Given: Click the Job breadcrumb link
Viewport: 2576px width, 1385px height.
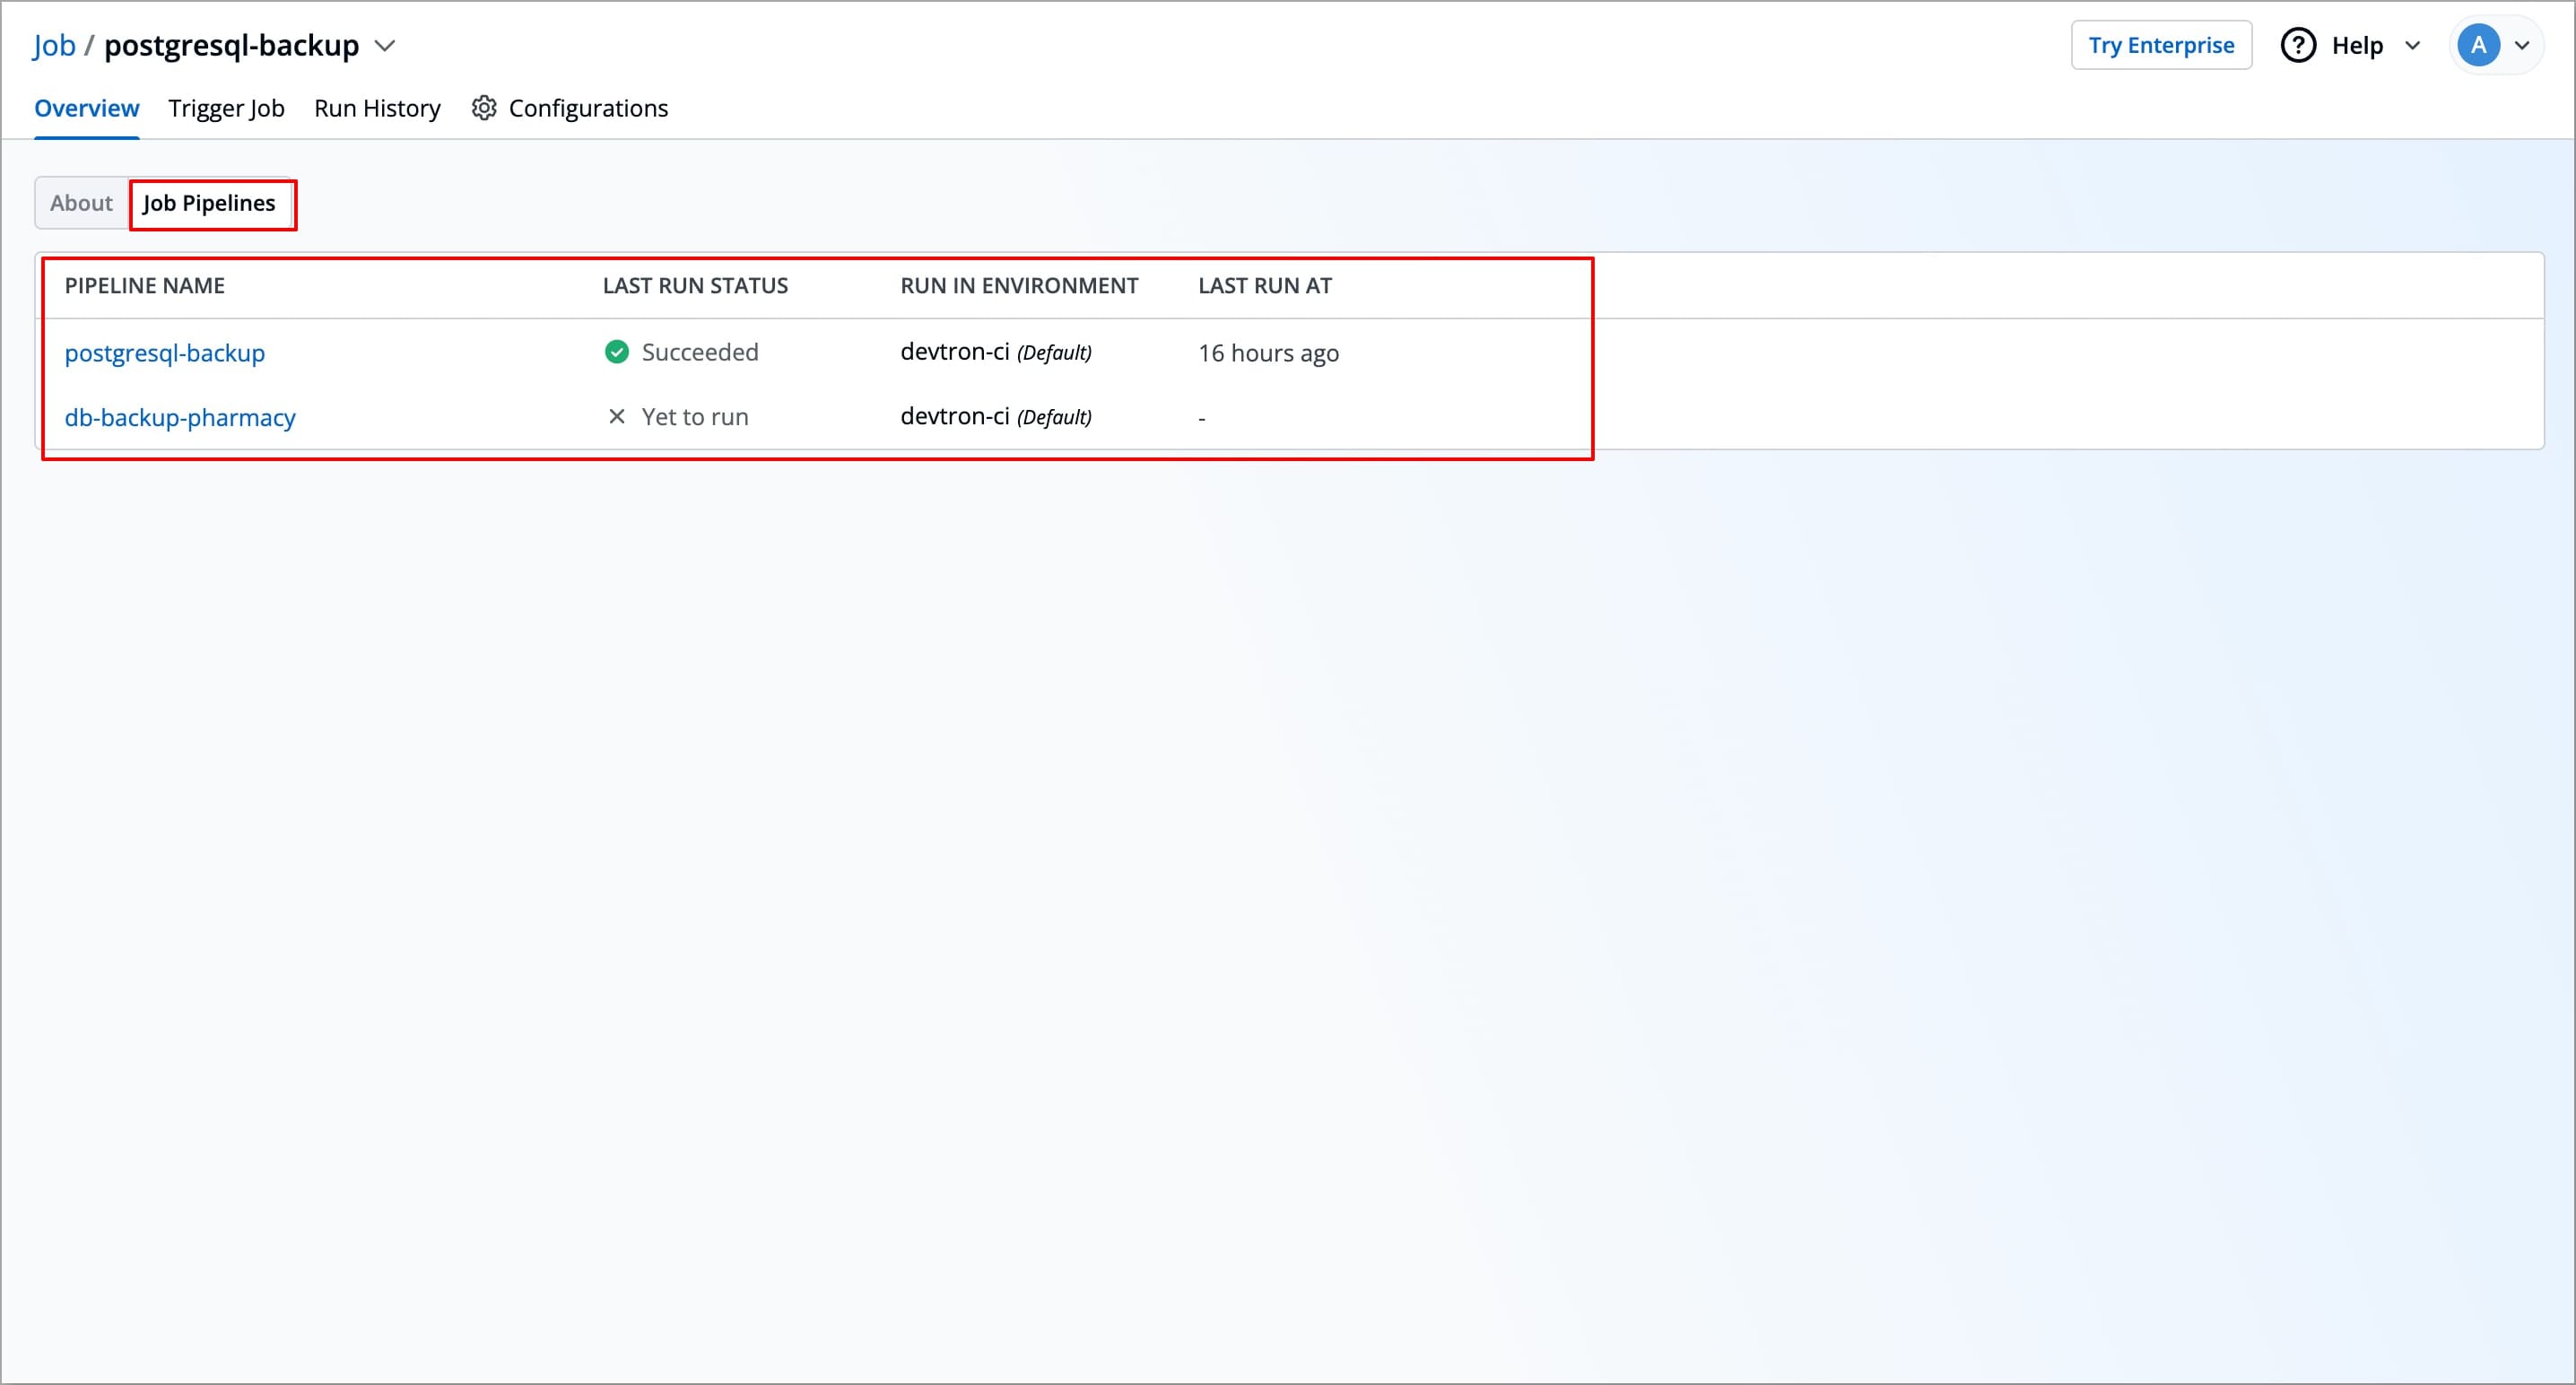Looking at the screenshot, I should tap(54, 46).
